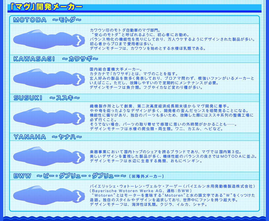Select the 「マヴ」開発メーカー section title
The image size is (269, 221).
pyautogui.click(x=46, y=7)
